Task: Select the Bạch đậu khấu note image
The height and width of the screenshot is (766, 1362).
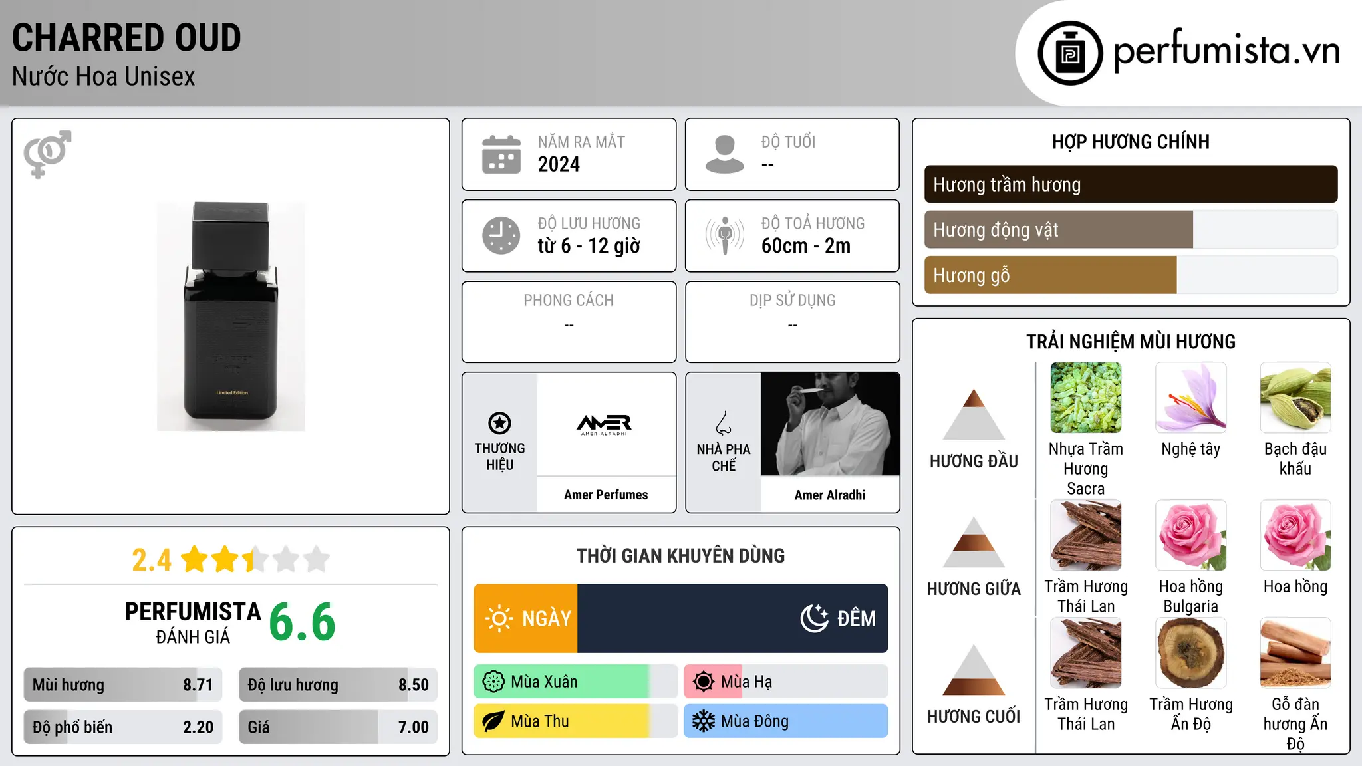Action: tap(1295, 398)
